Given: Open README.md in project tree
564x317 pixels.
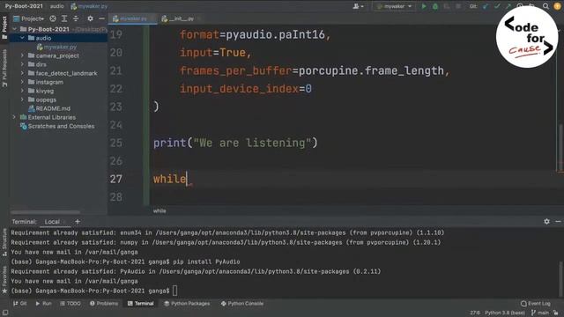Looking at the screenshot, I should click(49, 108).
